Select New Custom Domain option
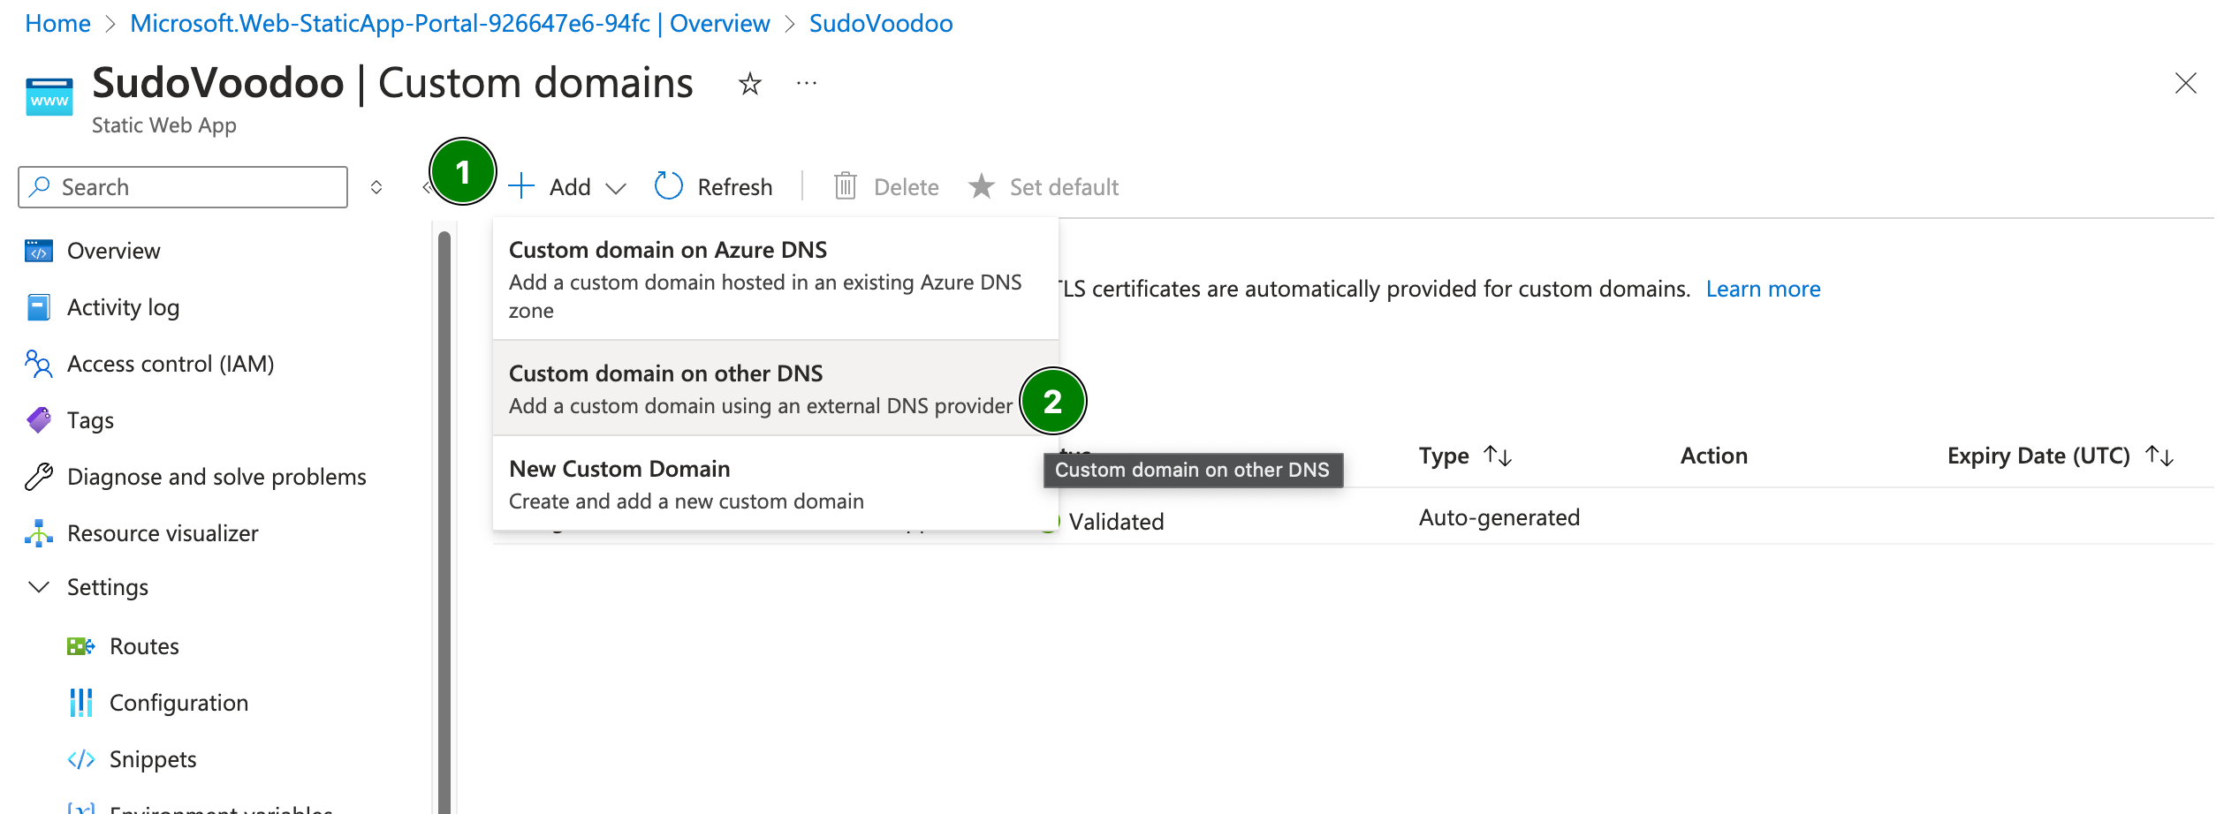Screen dimensions: 2239x814 point(775,484)
